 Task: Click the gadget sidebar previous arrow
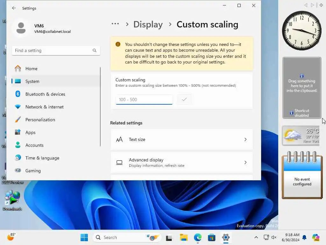pyautogui.click(x=306, y=5)
